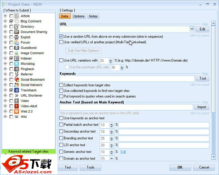Expand the Video tree node
The height and width of the screenshot is (175, 219).
5,101
